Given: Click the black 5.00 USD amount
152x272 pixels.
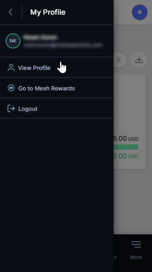Looking at the screenshot, I should 126,138.
